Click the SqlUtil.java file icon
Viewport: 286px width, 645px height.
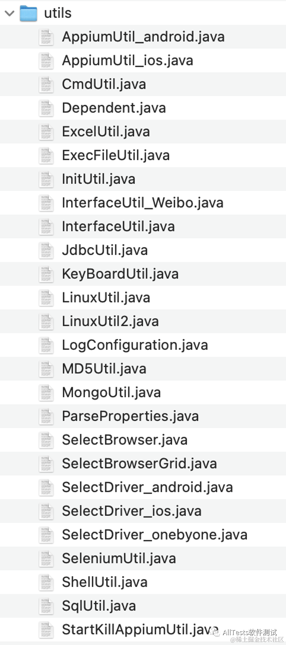point(46,606)
